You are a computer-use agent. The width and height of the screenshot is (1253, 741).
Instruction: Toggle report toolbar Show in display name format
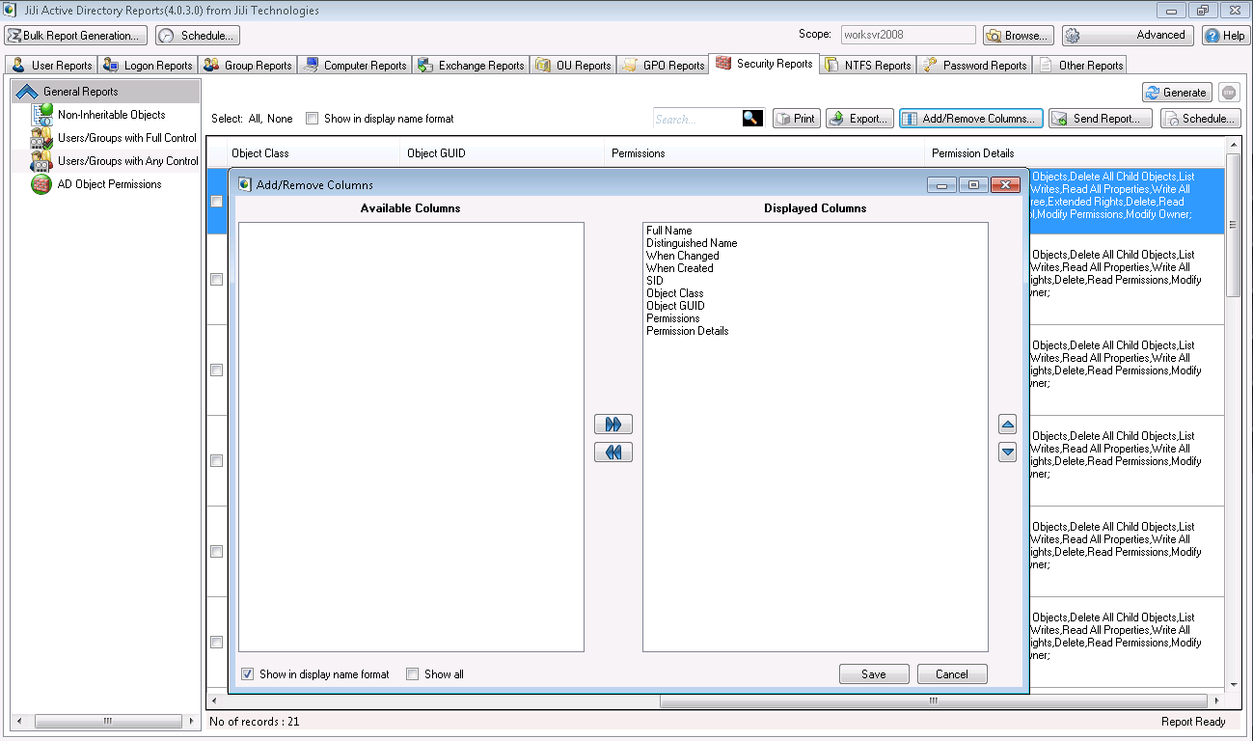click(x=312, y=119)
